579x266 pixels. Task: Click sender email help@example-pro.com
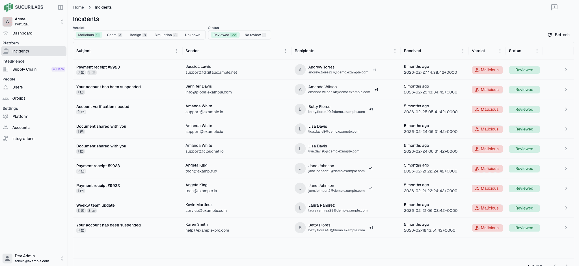[x=207, y=230]
